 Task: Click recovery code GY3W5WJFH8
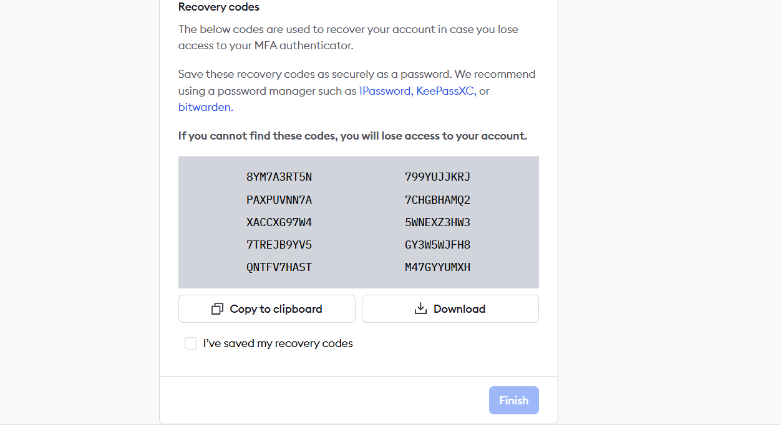coord(437,245)
